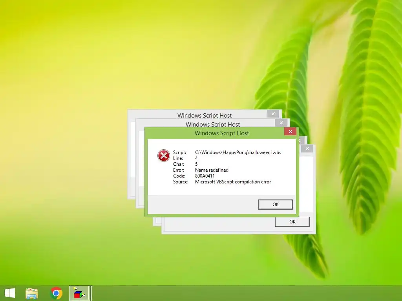Close the second Windows Script Host window
Viewport: 402px width, 301px height.
281,123
